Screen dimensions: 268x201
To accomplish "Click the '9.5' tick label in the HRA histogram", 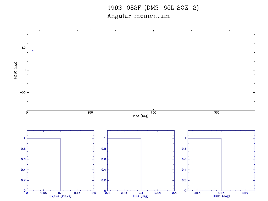I will pyautogui.click(x=174, y=193).
